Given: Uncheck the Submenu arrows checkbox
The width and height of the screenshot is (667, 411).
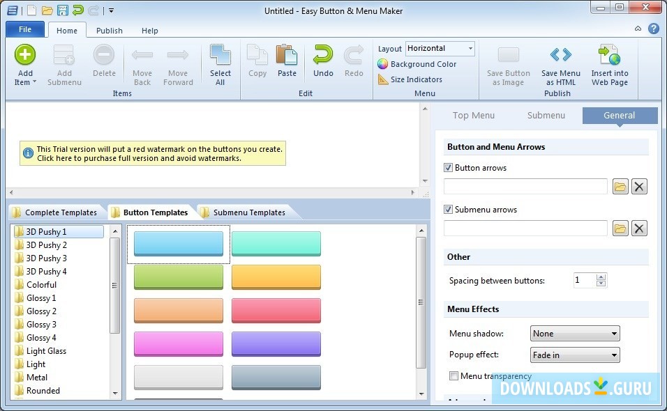Looking at the screenshot, I should (x=448, y=209).
